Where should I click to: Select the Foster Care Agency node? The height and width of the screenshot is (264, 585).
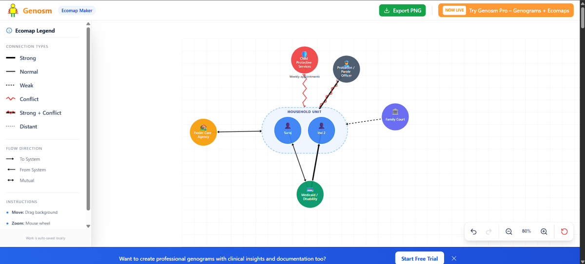(x=203, y=132)
